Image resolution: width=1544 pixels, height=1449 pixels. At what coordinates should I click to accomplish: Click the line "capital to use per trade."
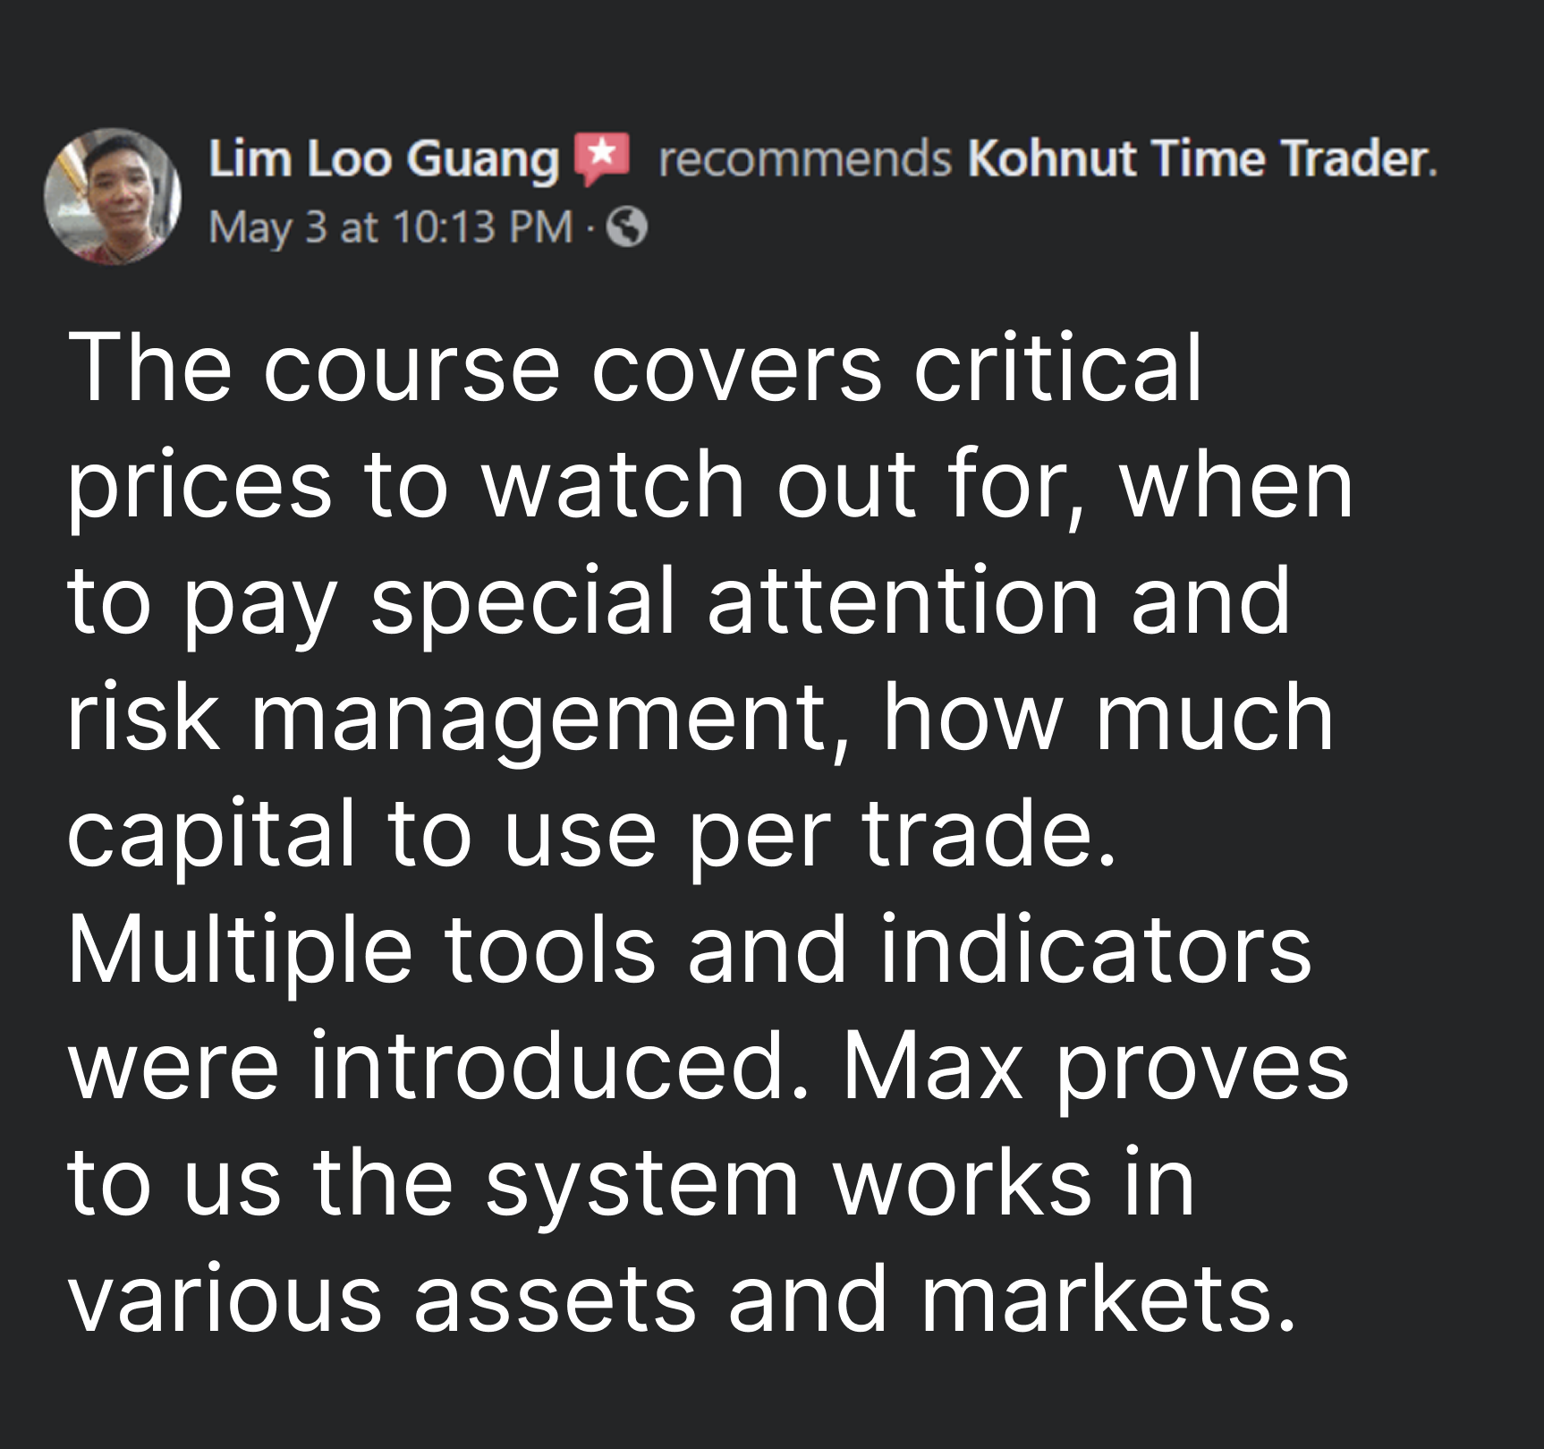(x=592, y=832)
